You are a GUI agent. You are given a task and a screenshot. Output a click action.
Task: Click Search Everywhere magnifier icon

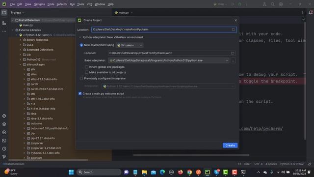(x=273, y=4)
